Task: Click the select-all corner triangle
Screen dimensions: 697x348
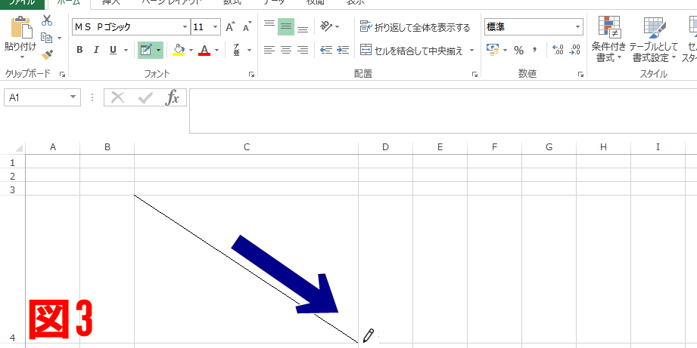Action: tap(19, 148)
